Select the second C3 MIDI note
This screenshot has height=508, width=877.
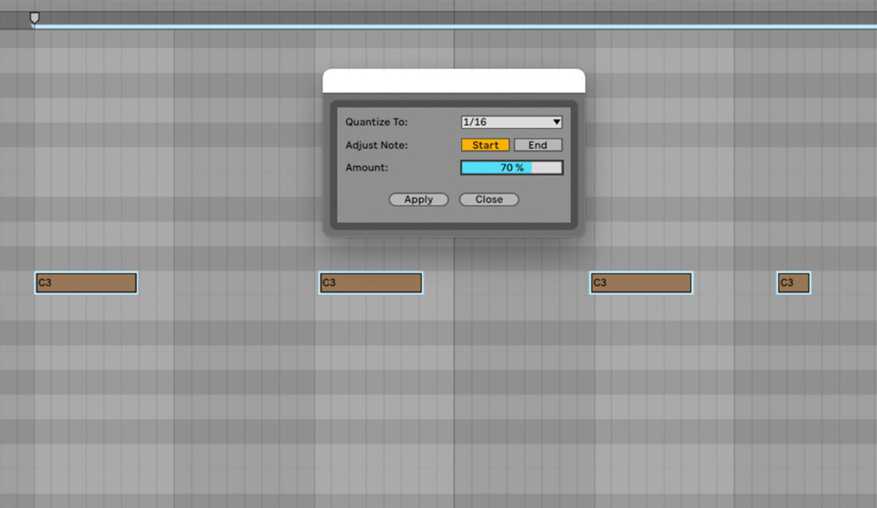(x=370, y=283)
